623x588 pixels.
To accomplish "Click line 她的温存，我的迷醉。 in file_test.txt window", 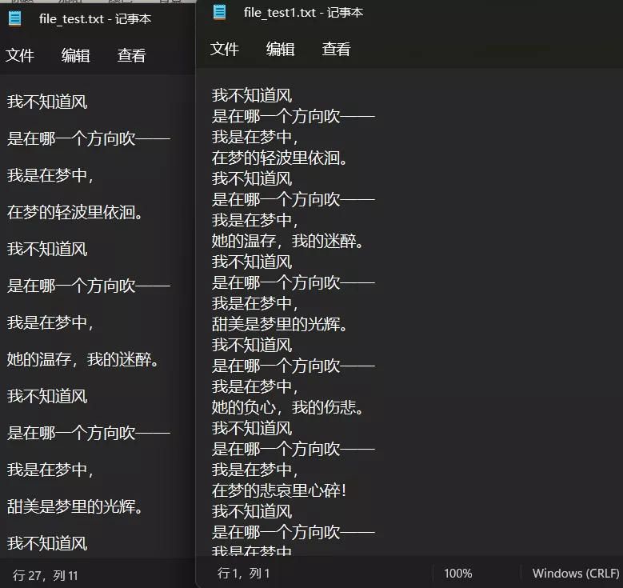I will 82,359.
